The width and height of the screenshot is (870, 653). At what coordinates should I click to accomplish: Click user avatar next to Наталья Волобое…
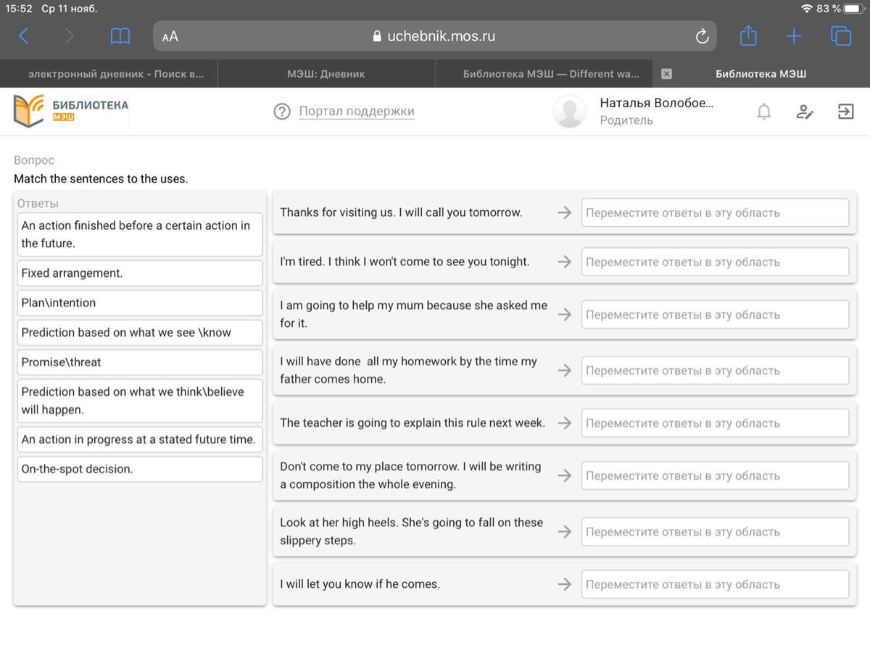coord(569,111)
